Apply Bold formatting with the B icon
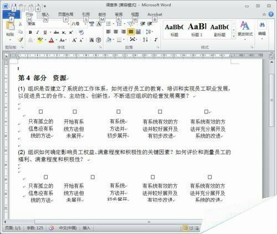277x234 pixels. 30,33
